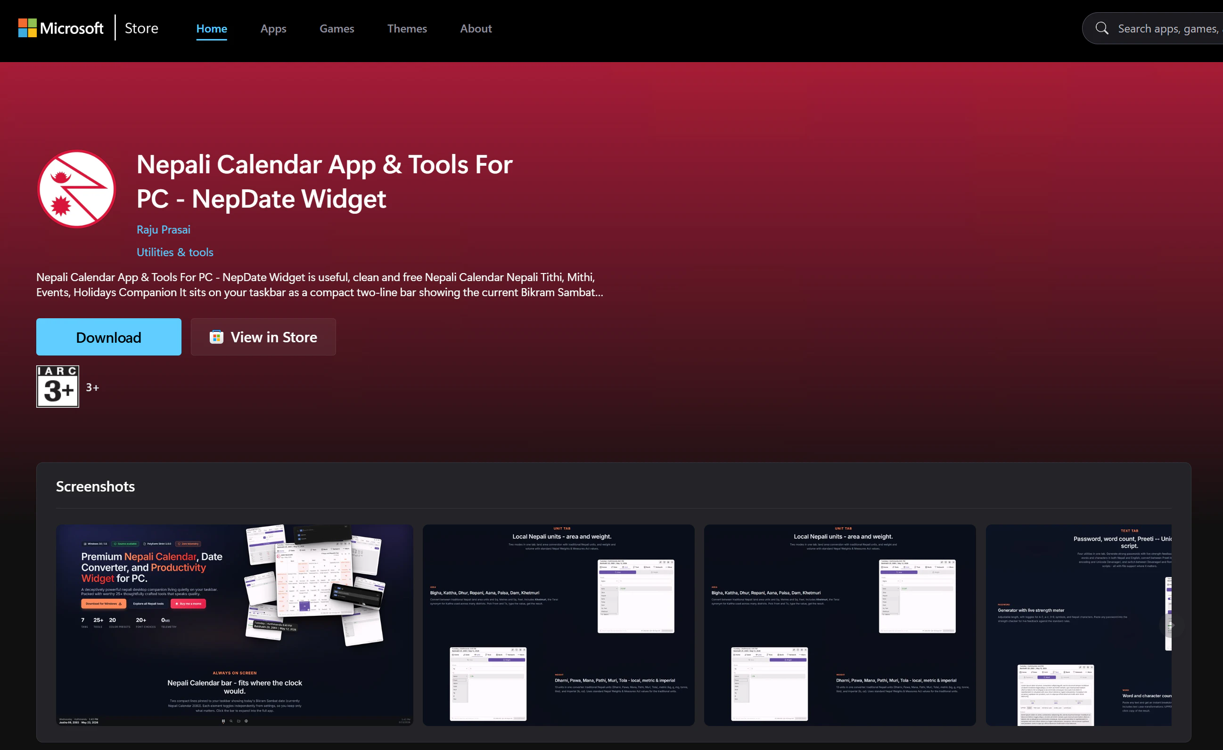
Task: Click the Screenshots section heading
Action: 95,487
